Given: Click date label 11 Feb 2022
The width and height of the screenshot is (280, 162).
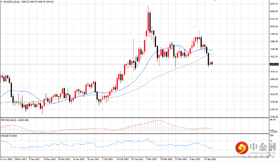Looking at the screenshot, I should point(123,159).
